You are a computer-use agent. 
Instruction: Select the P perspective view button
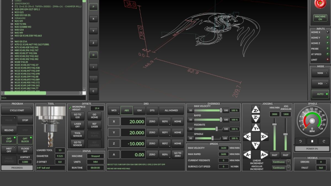point(93,7)
